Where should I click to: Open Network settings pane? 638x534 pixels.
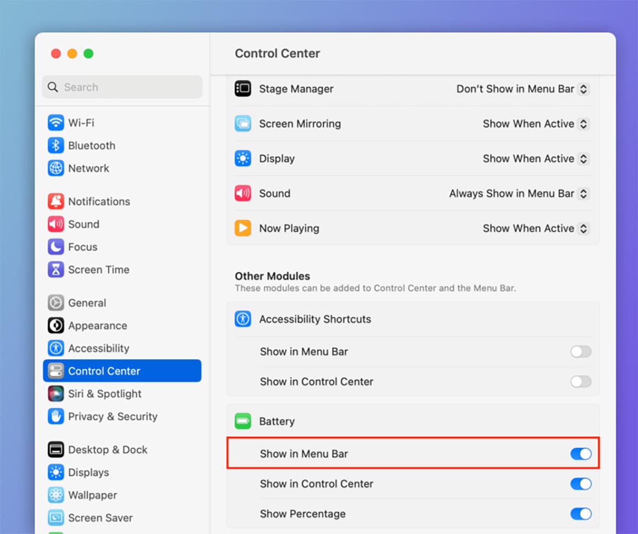tap(122, 168)
